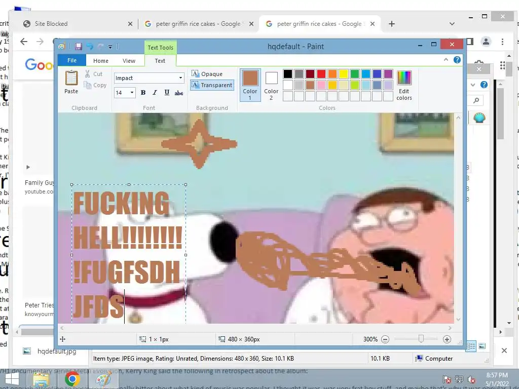The image size is (519, 389).
Task: Open the Paint application menu icon in title bar
Action: 61,47
